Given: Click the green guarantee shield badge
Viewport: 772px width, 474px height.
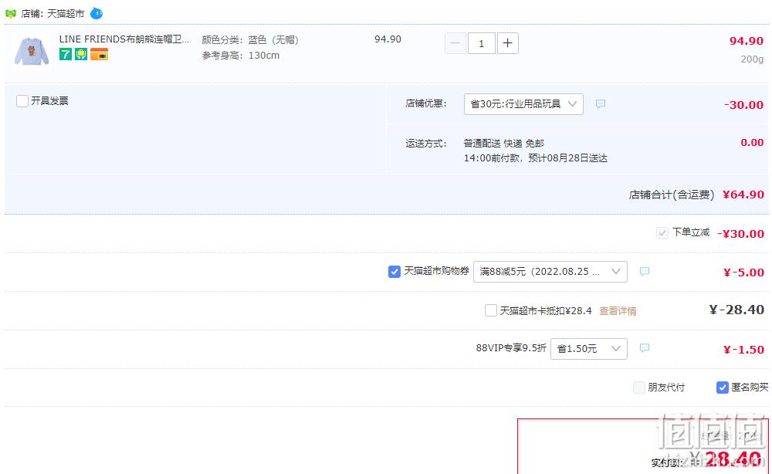Looking at the screenshot, I should (x=81, y=54).
